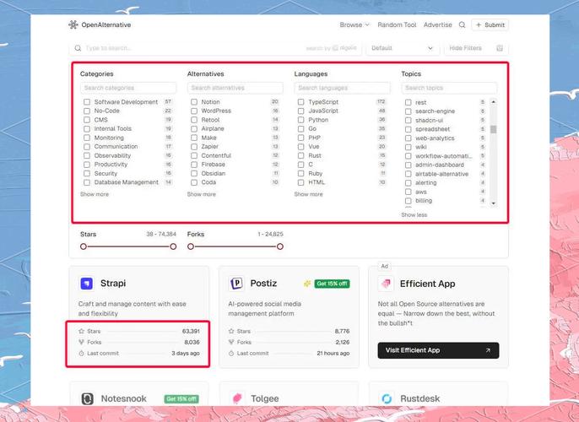Click the Stars slider maximum handle
The image size is (579, 422).
point(173,246)
